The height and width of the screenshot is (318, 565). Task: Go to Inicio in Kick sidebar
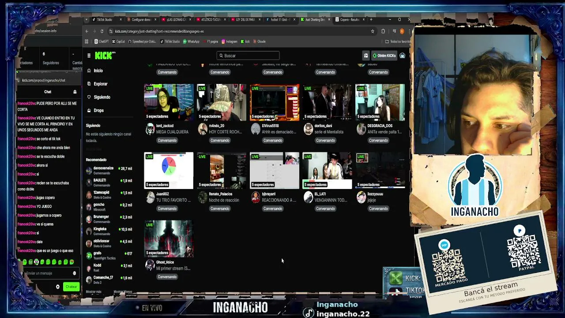coord(98,71)
